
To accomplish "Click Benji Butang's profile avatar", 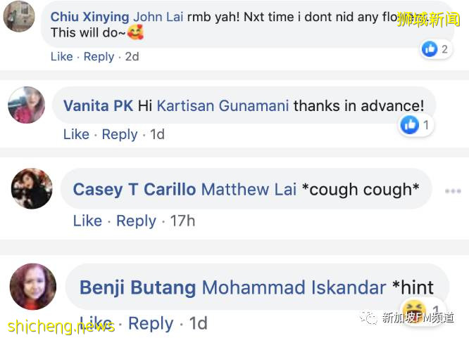I will click(32, 286).
